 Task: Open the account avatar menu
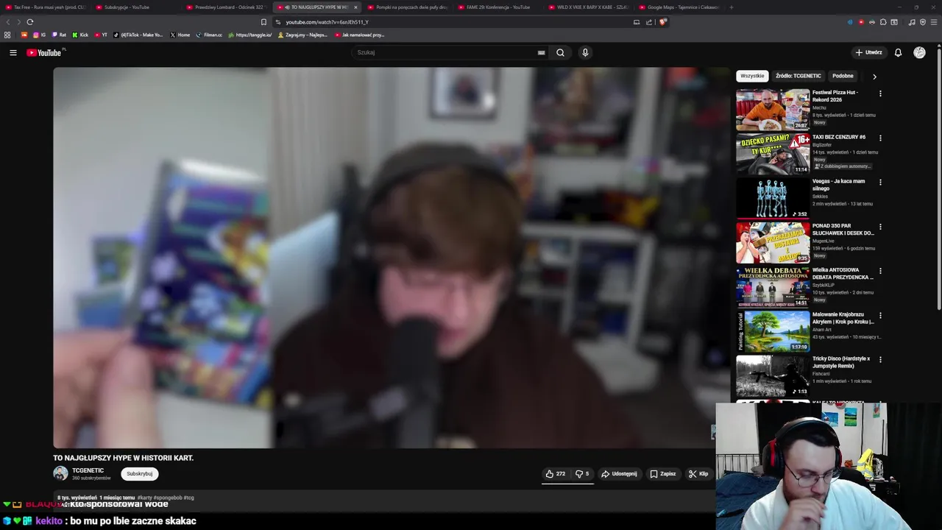[x=919, y=52]
